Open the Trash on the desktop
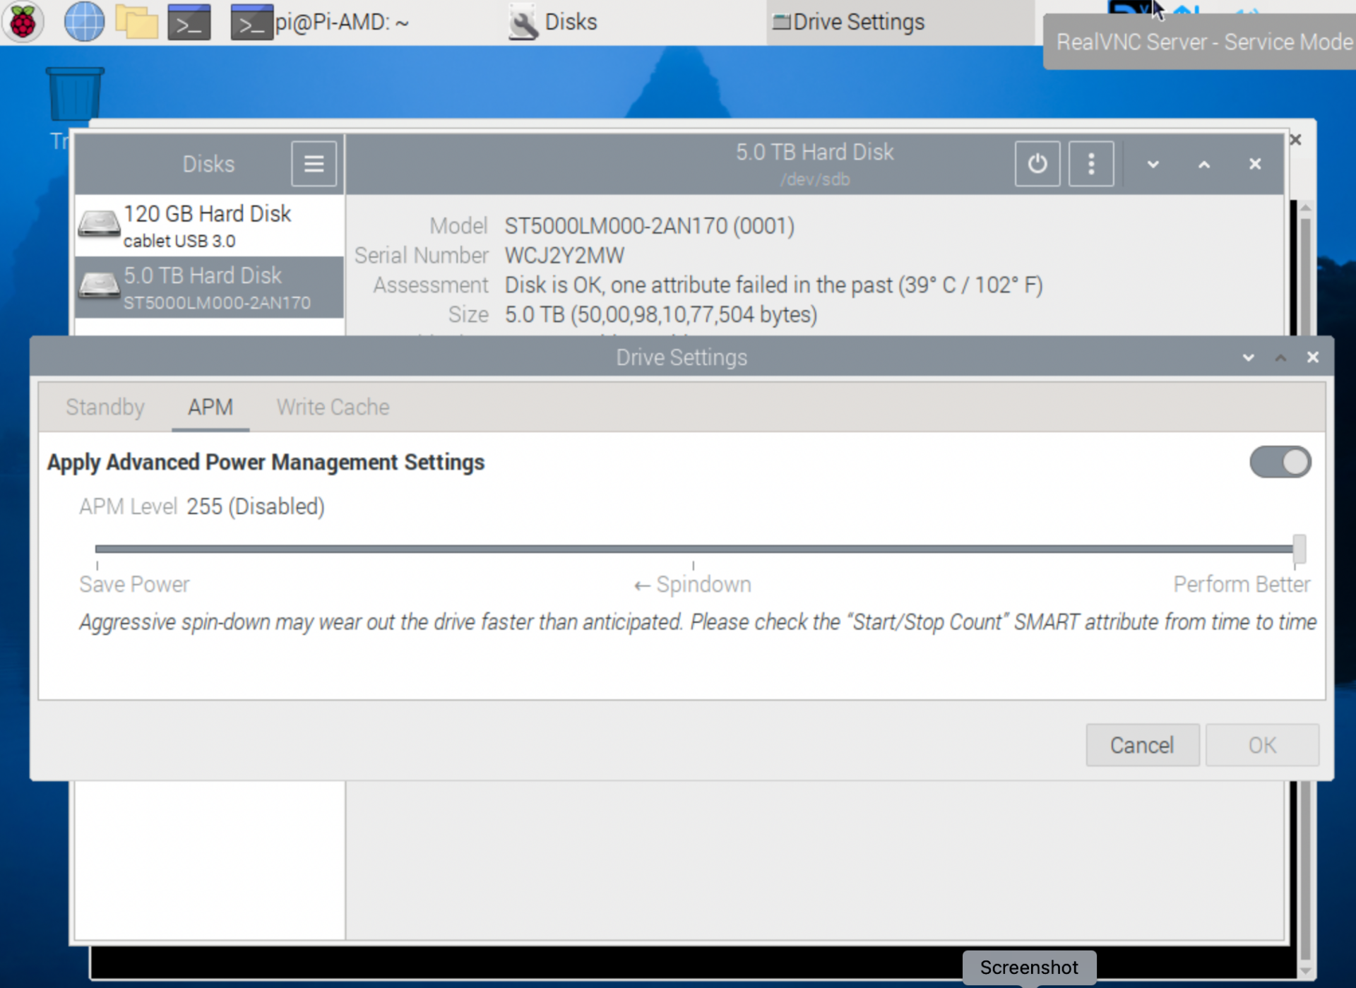This screenshot has width=1356, height=988. (x=73, y=92)
